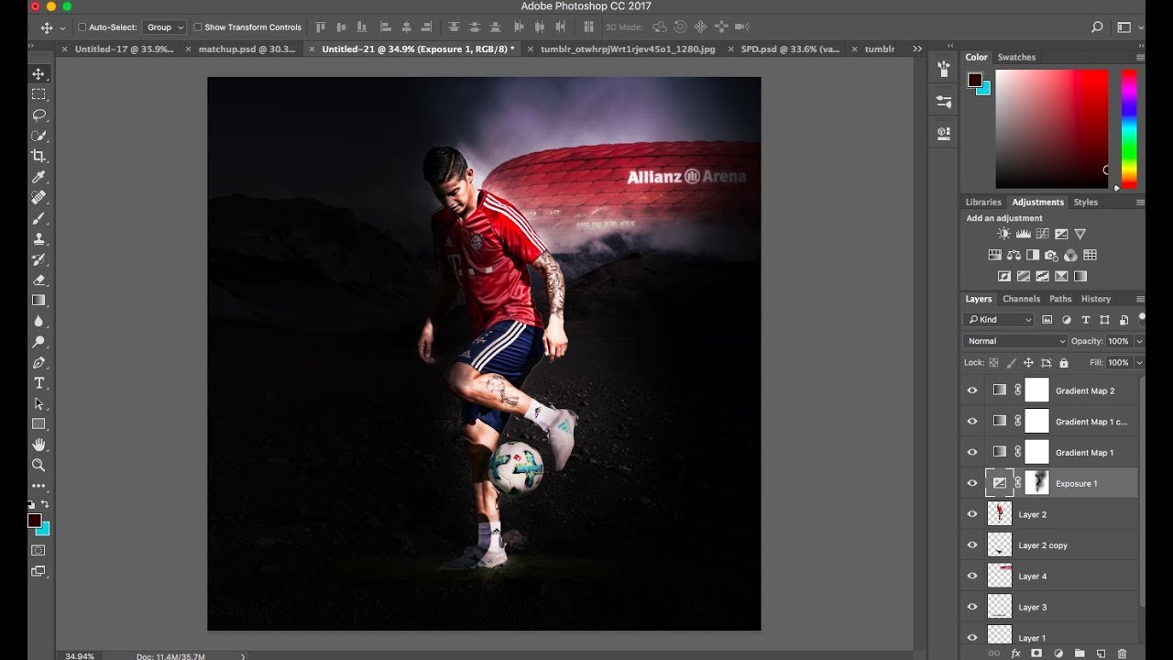Open the Auto-Select Group dropdown
The width and height of the screenshot is (1173, 660).
163,27
